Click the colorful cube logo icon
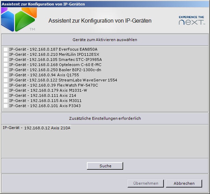Viewport: 210px width, 194px height. 19,20
